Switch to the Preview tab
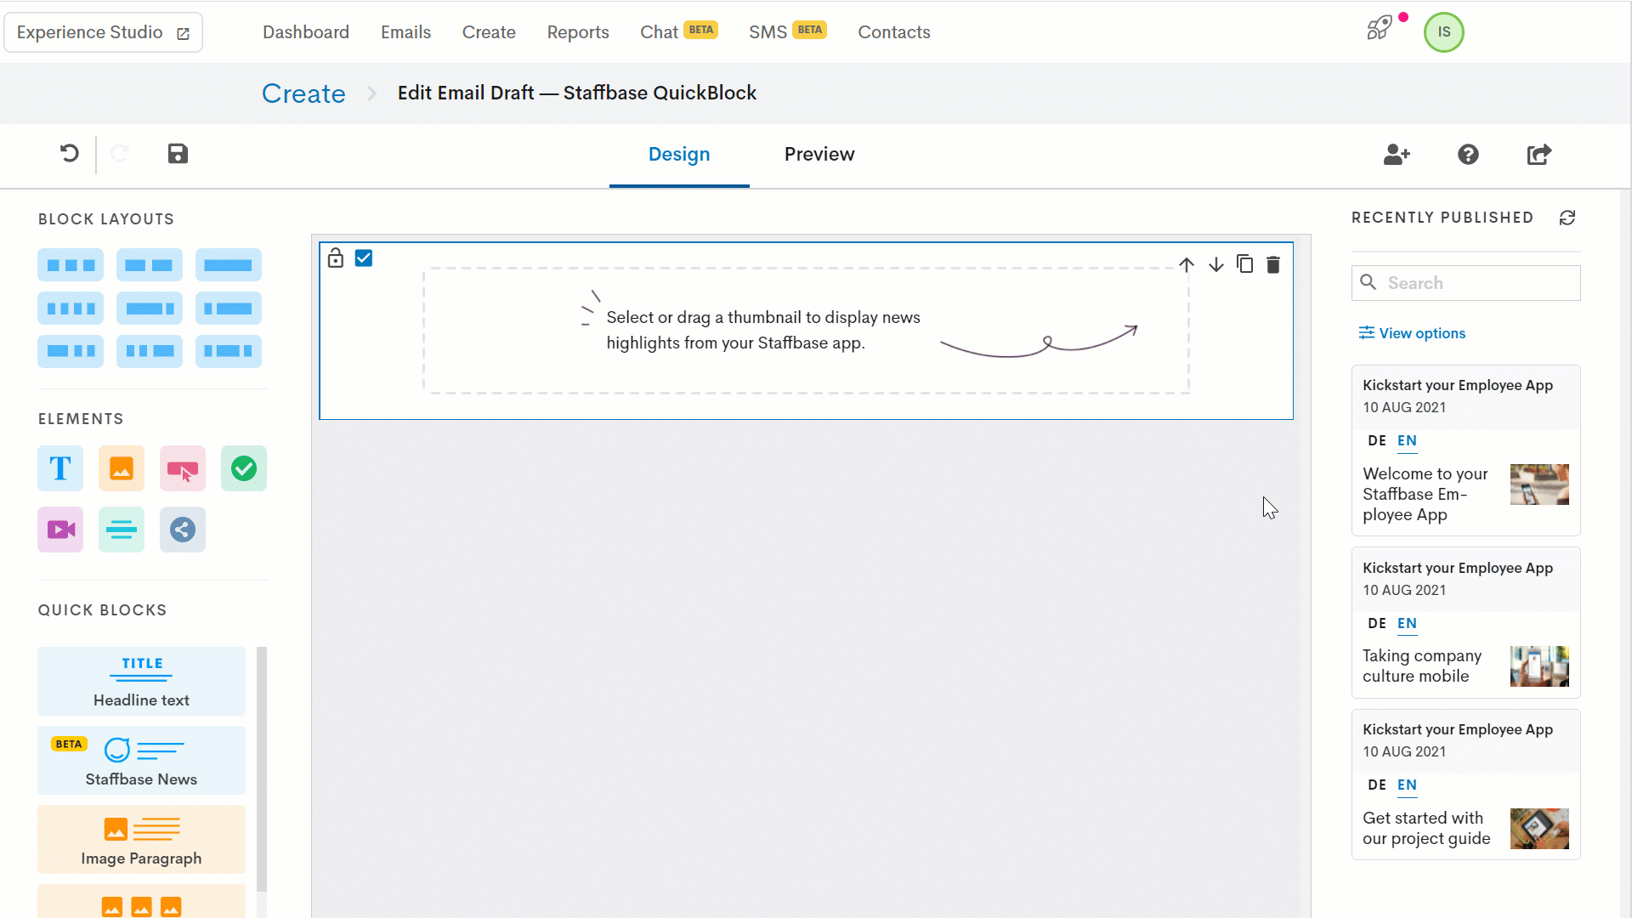Screen dimensions: 1632x918 [x=819, y=154]
